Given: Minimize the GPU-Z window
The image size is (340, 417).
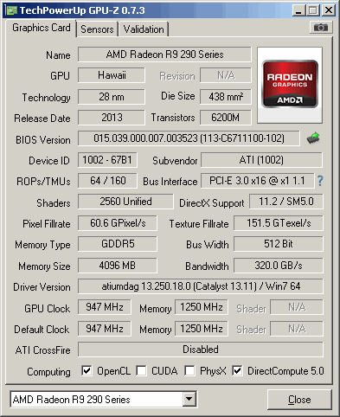Looking at the screenshot, I should (x=298, y=10).
